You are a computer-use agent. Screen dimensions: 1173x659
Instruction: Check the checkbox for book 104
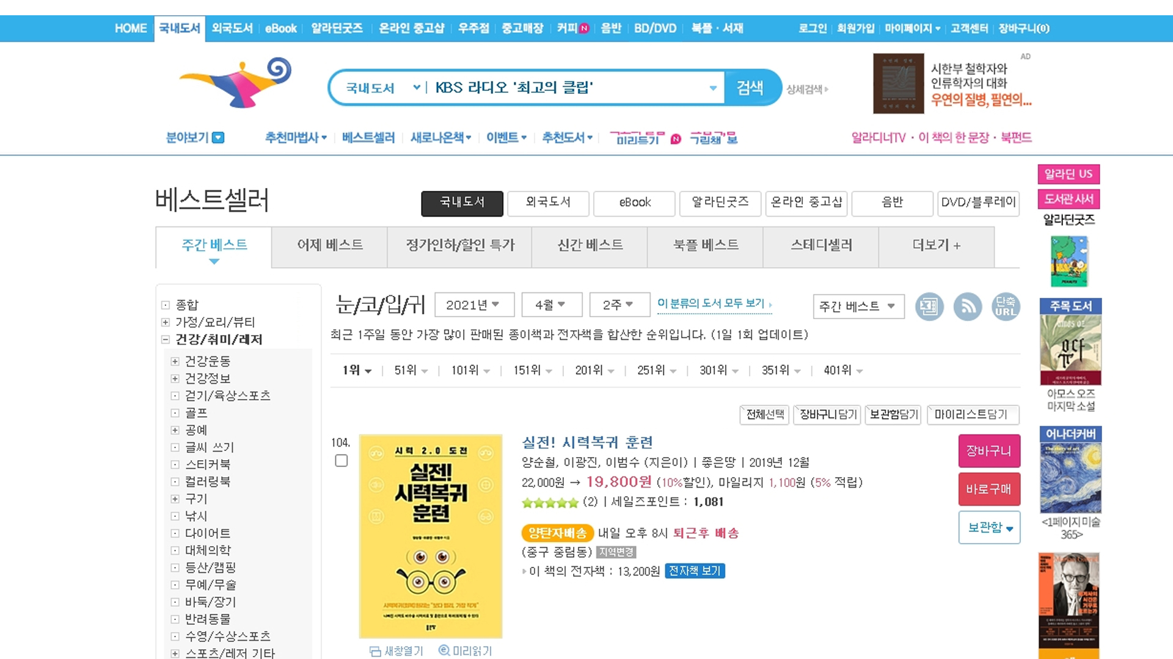(x=342, y=461)
